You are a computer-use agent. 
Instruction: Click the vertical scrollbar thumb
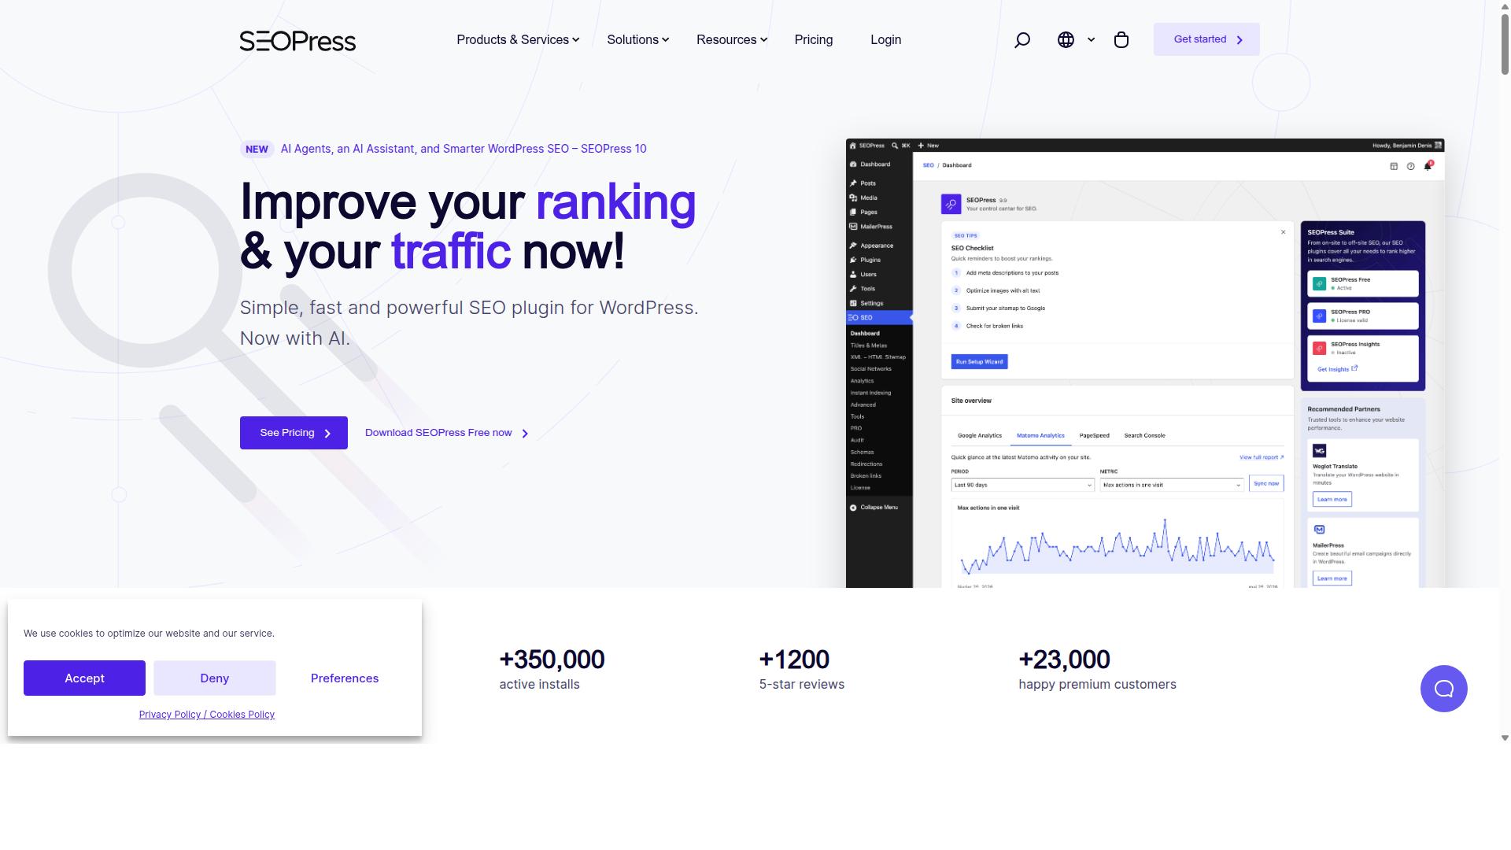tap(1505, 44)
